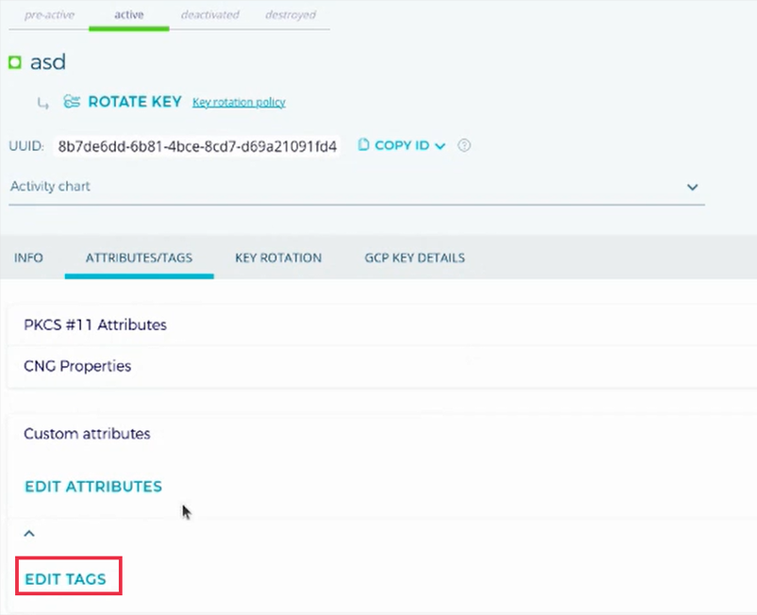This screenshot has width=757, height=615.
Task: Click EDIT ATTRIBUTES
Action: 93,487
